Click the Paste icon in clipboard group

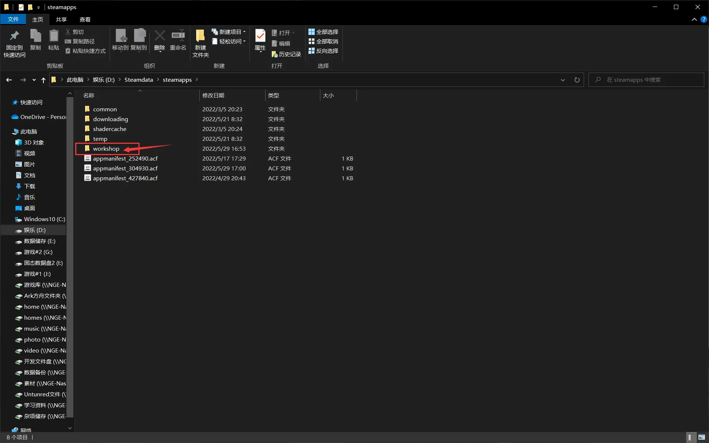tap(54, 40)
